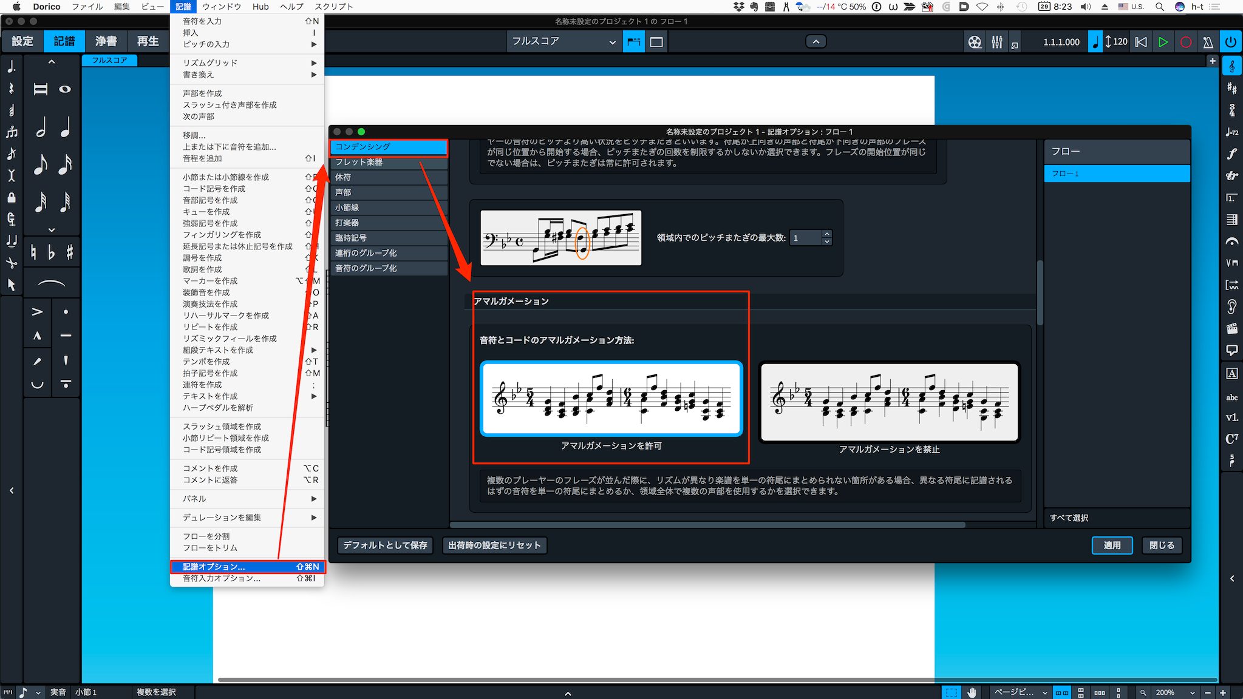Open the chord symbols C7 panel
Screen dimensions: 1243x699
click(1231, 439)
